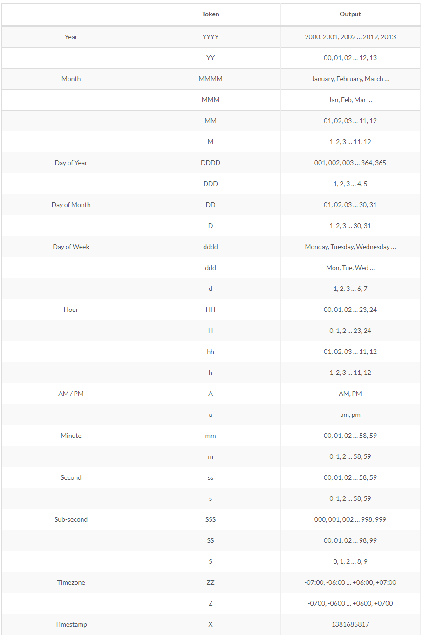
Task: Click the "Output" column header
Action: pyautogui.click(x=350, y=14)
